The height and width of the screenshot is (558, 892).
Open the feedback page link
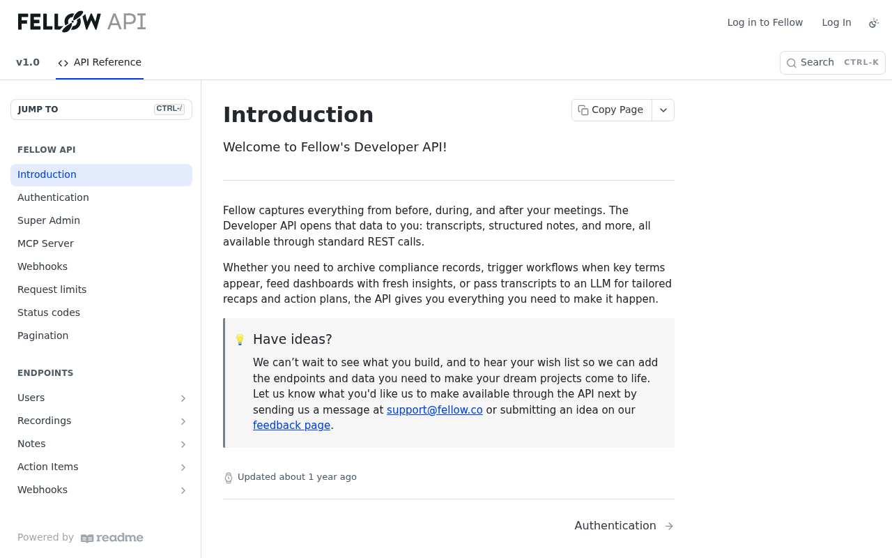(x=291, y=425)
